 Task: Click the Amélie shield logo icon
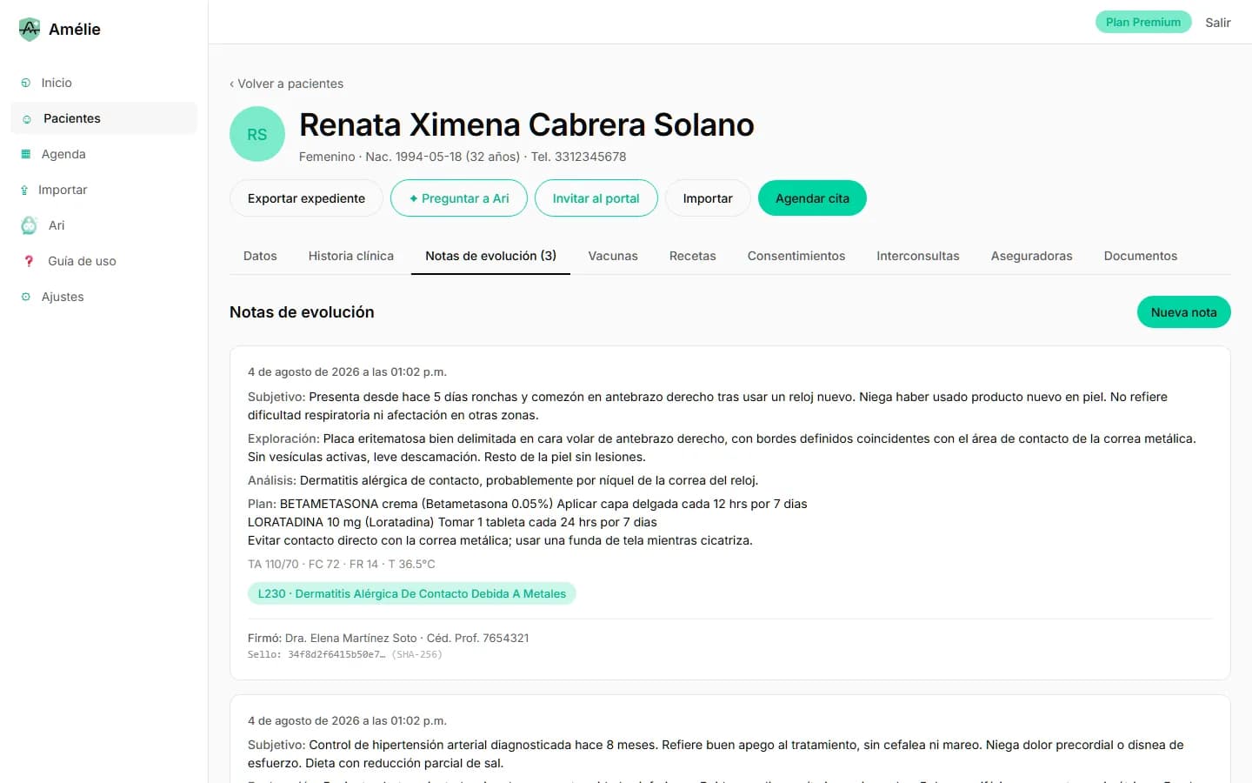tap(29, 30)
